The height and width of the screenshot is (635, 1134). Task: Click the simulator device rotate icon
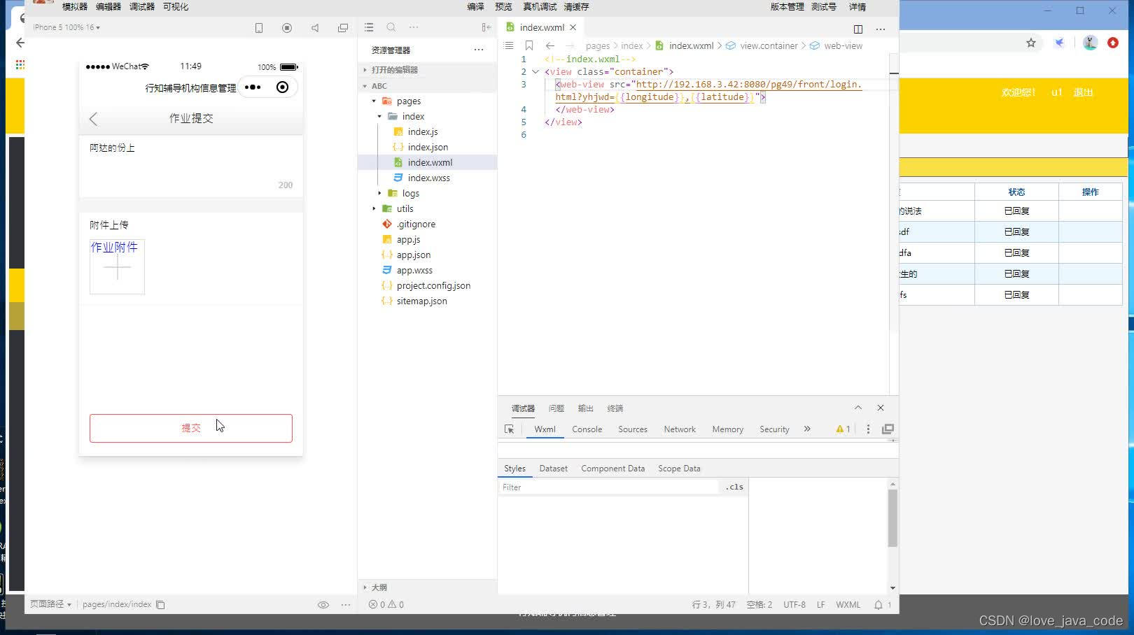pyautogui.click(x=259, y=28)
